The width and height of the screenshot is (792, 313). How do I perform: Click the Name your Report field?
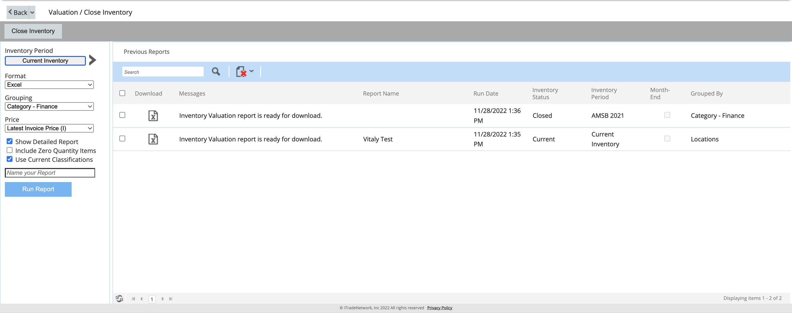(x=50, y=173)
